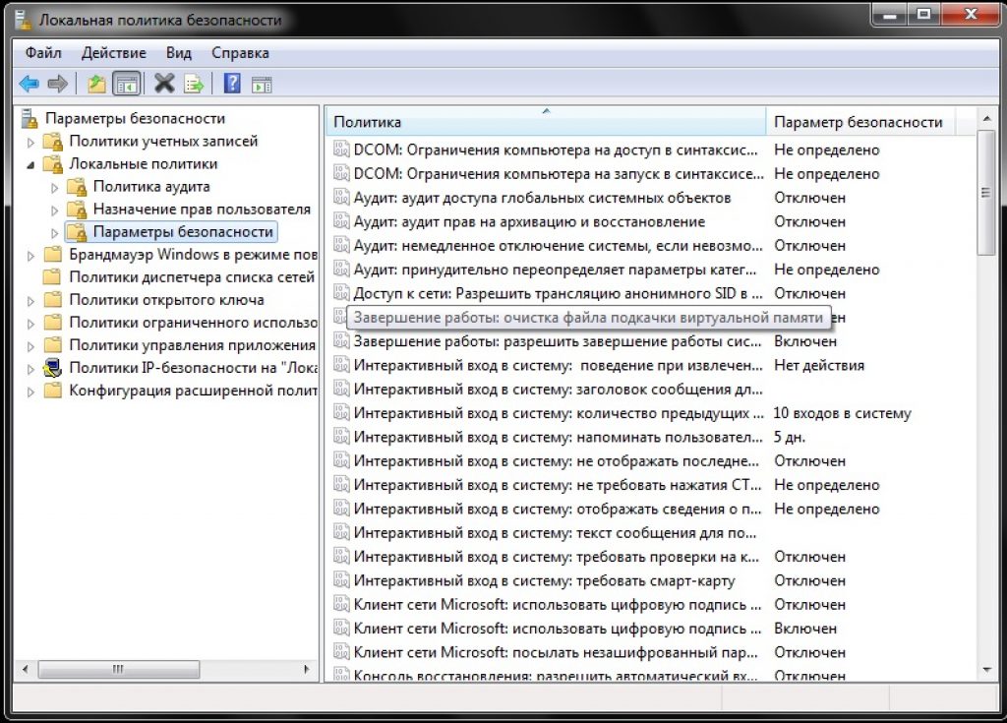Click the Help question mark icon
1007x723 pixels.
tap(232, 83)
